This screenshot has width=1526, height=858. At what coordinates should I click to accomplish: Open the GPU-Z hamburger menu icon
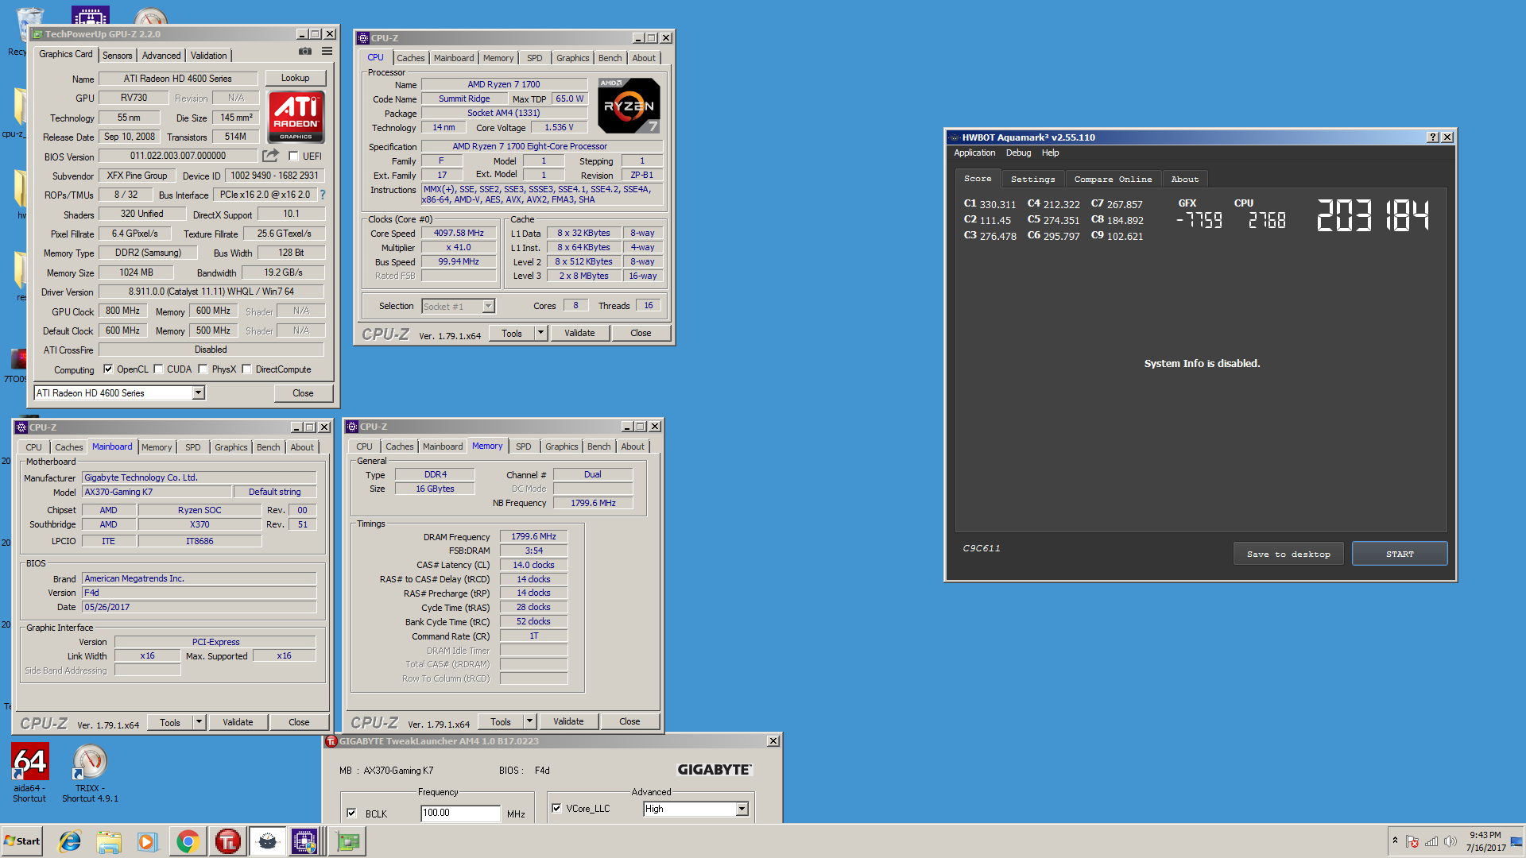point(327,52)
